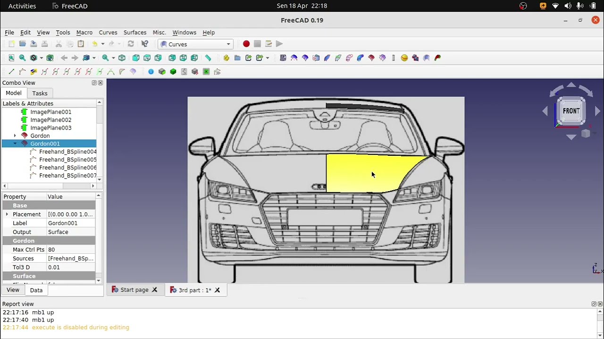This screenshot has height=339, width=604.
Task: Click the Fit all view icon
Action: coord(11,58)
